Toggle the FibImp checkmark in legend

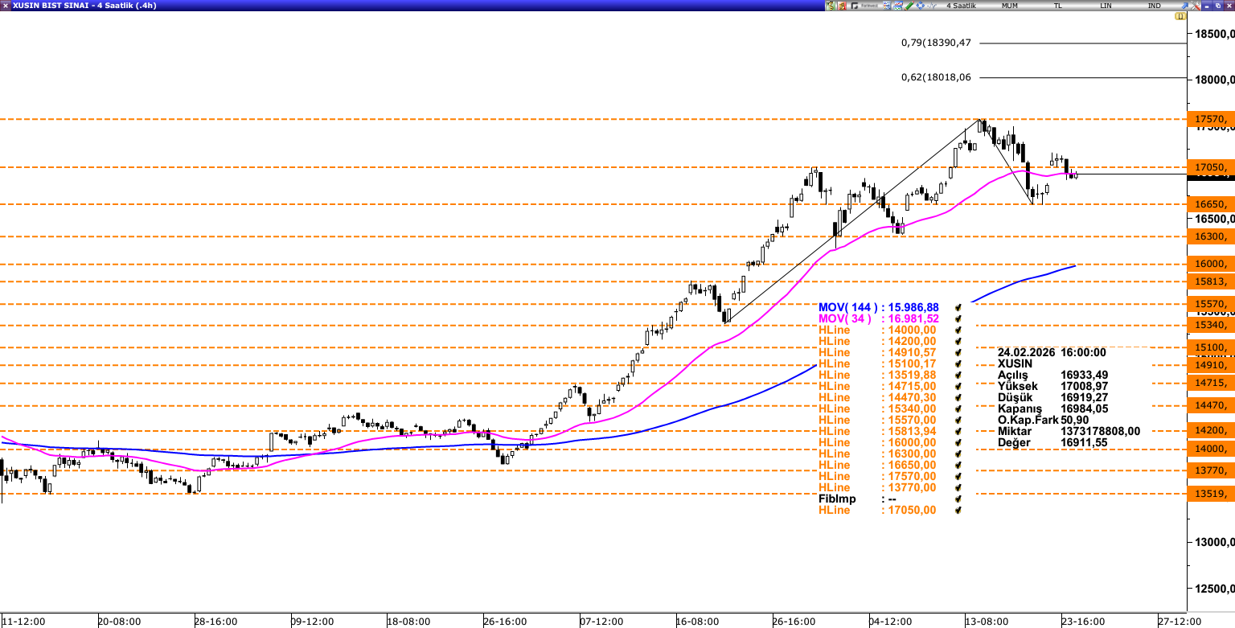click(x=958, y=499)
